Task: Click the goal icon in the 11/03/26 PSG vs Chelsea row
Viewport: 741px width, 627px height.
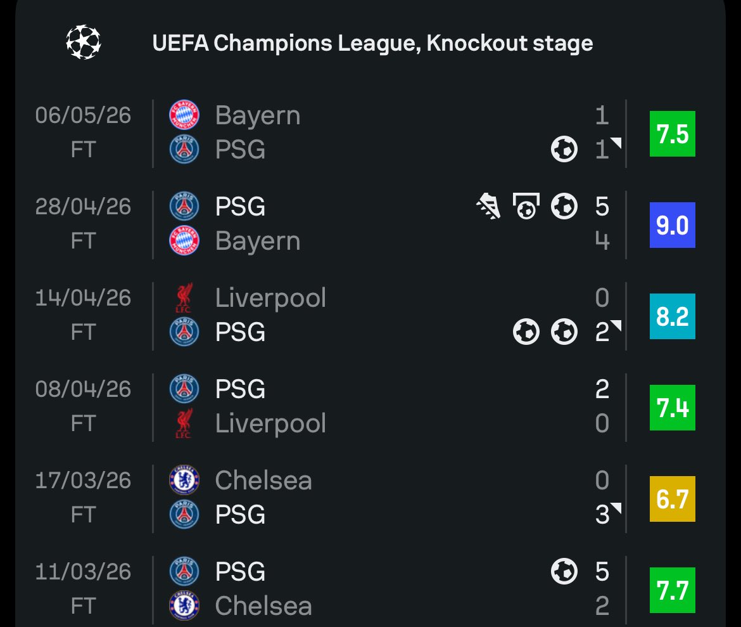Action: [x=564, y=571]
